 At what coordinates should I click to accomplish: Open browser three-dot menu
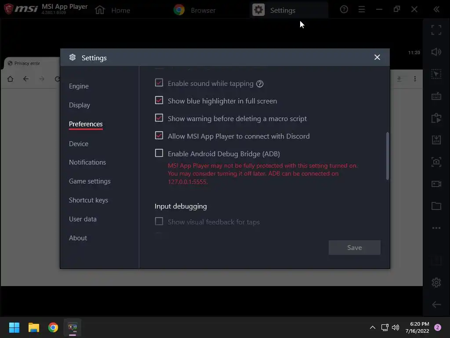tap(415, 79)
